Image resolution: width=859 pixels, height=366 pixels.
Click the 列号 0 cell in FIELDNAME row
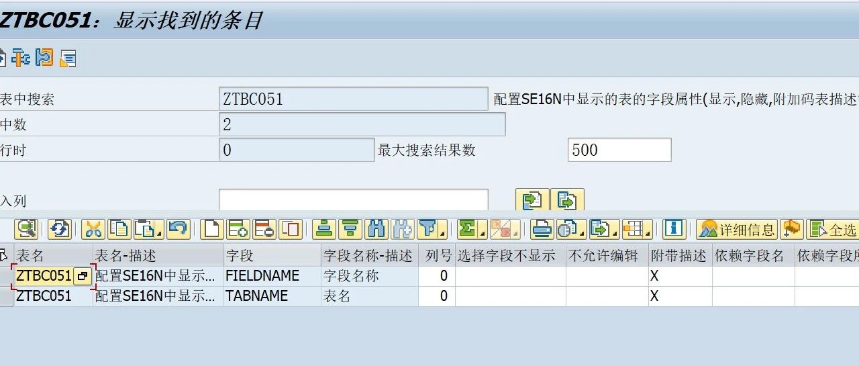[437, 276]
